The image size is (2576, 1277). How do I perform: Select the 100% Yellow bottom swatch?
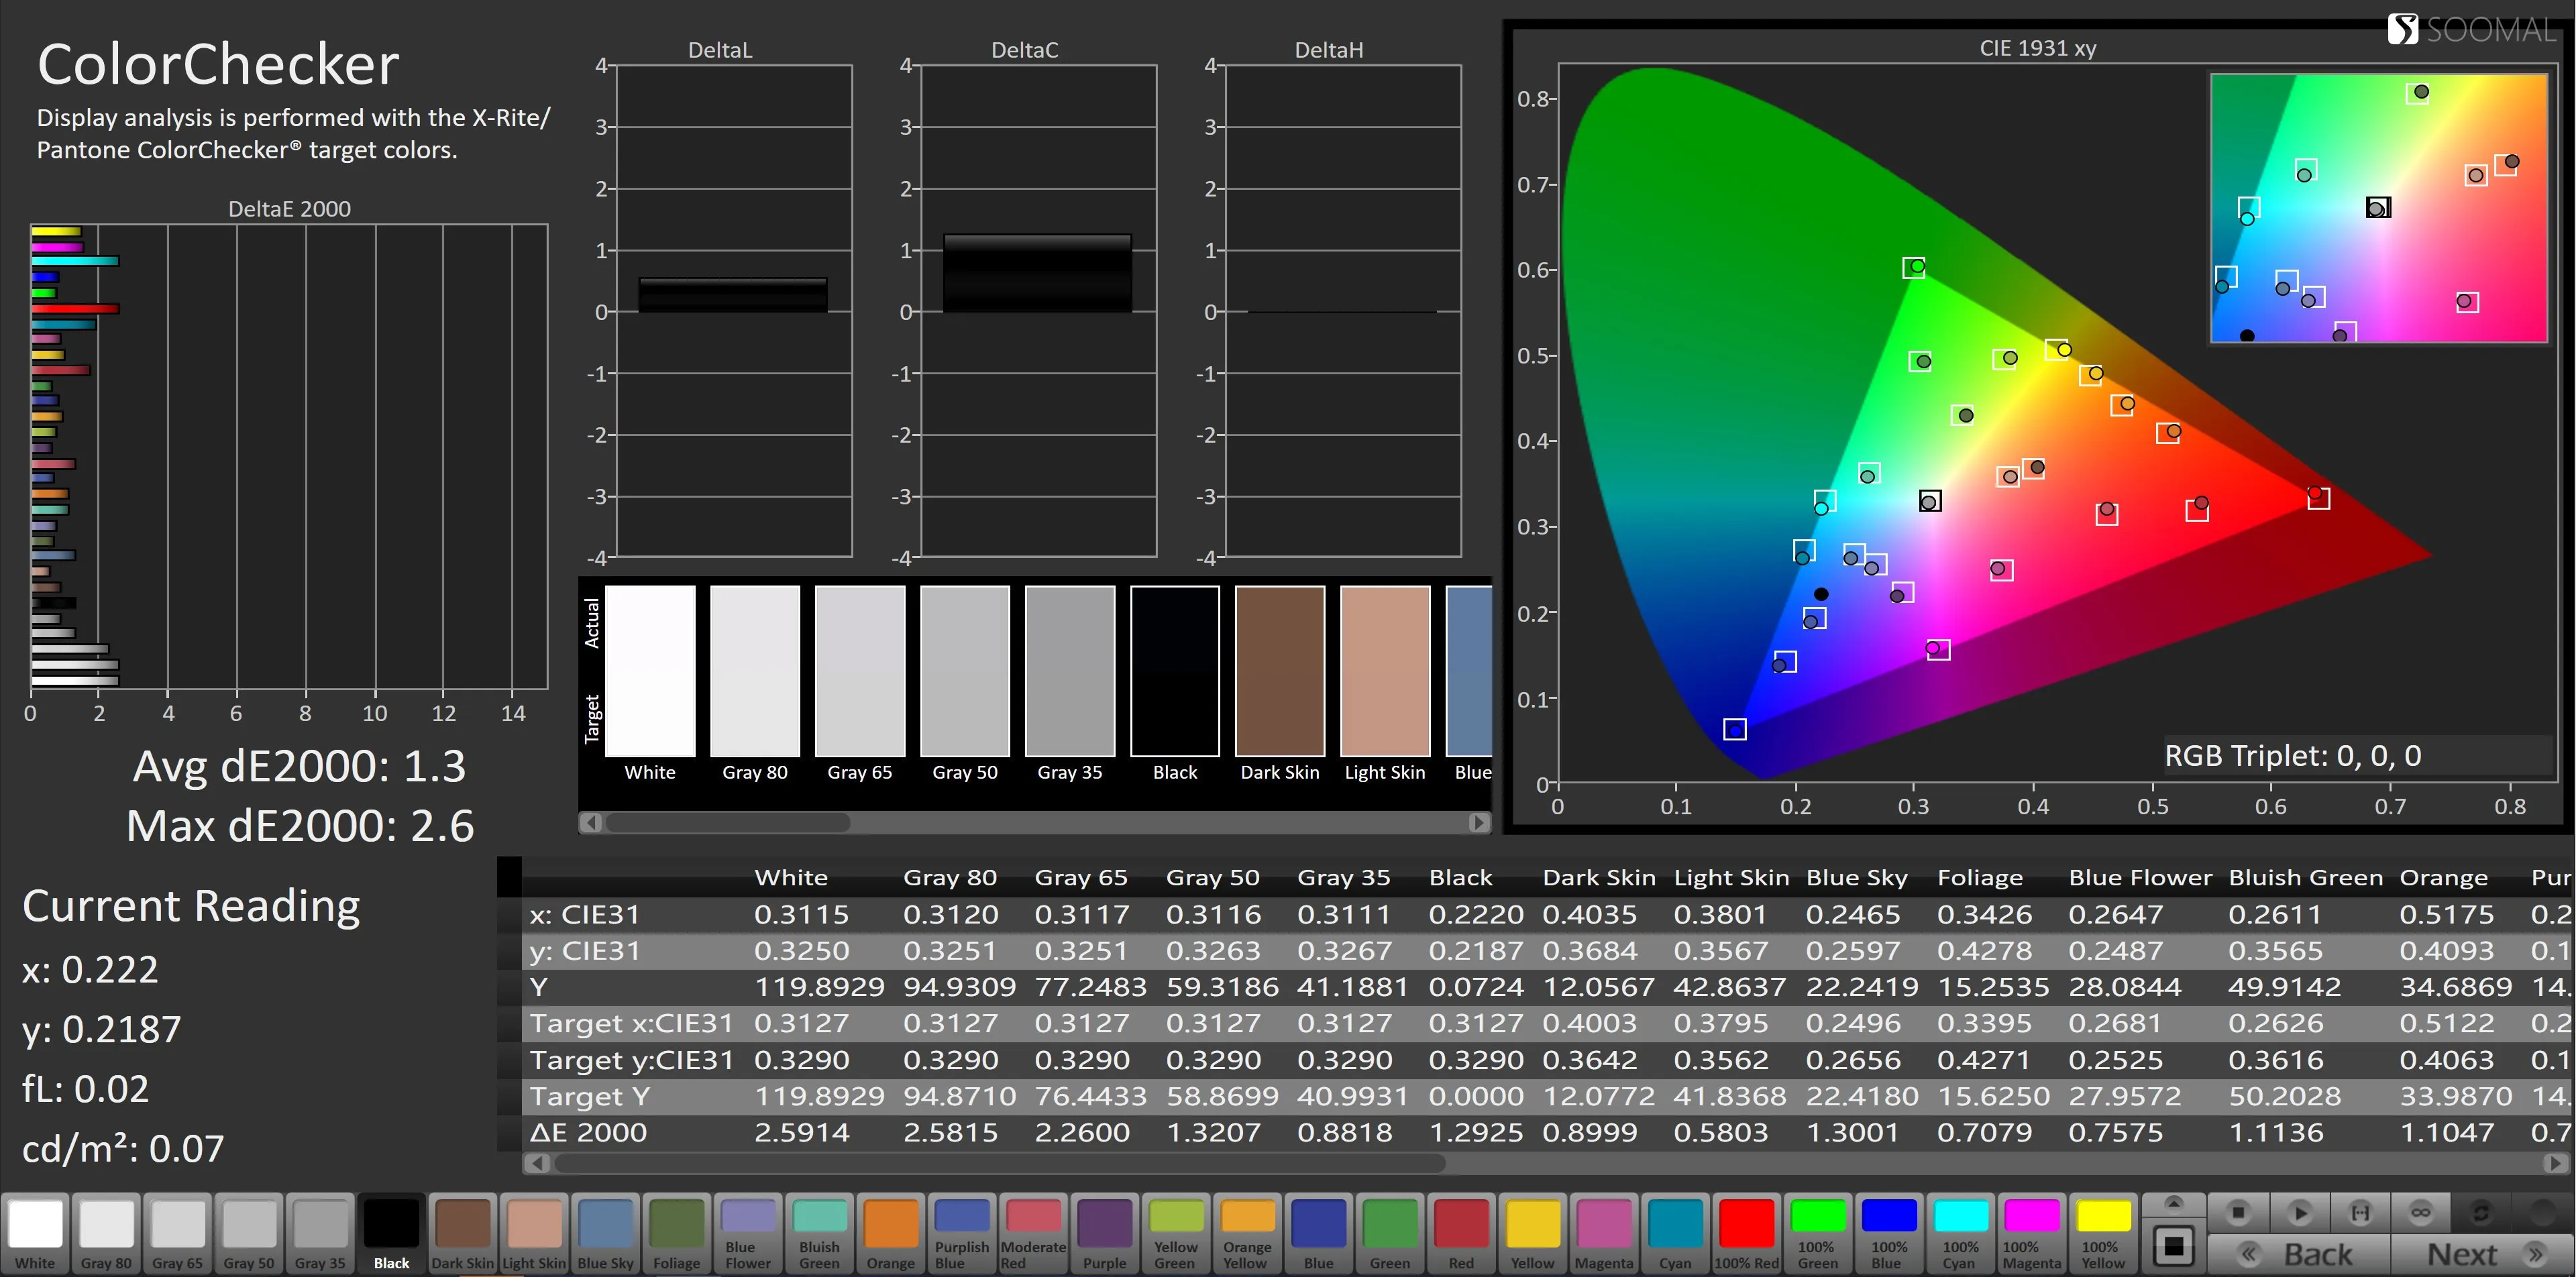pos(2103,1233)
